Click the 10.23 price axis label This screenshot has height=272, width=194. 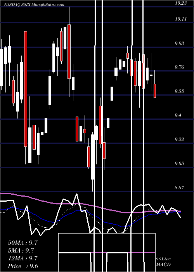point(181,3)
